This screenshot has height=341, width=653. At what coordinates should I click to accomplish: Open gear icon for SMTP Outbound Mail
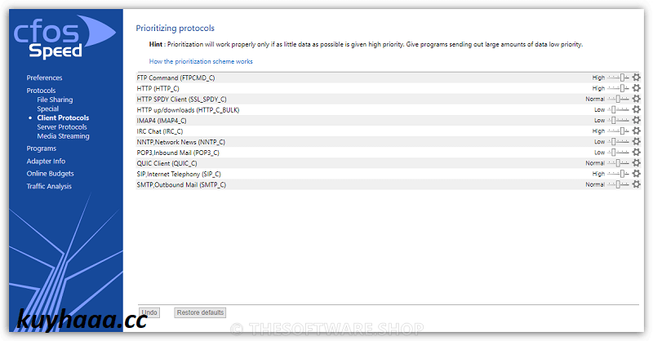point(636,184)
